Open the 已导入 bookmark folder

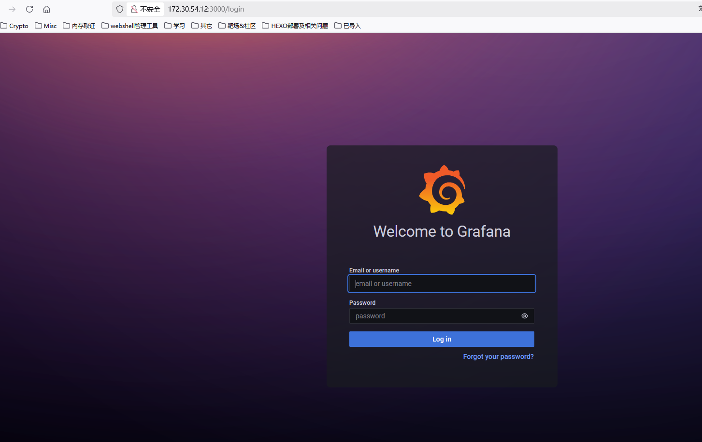[x=347, y=26]
